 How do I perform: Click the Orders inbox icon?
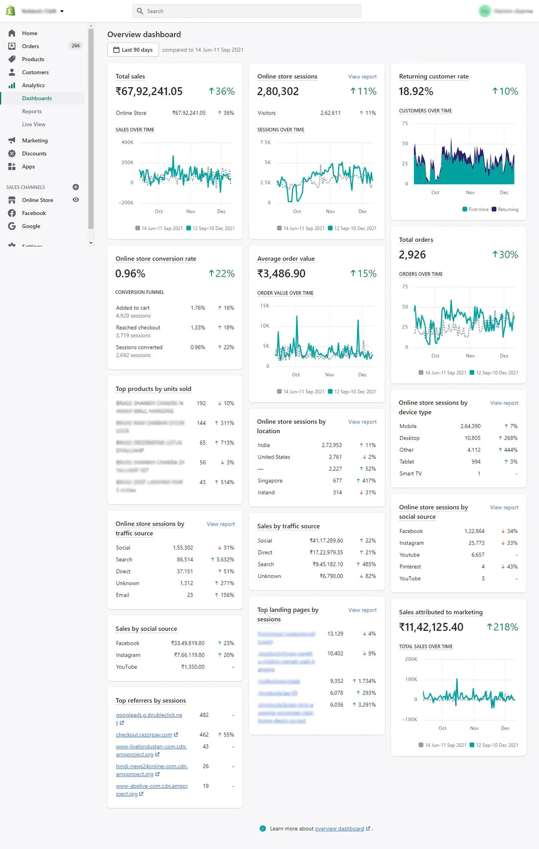pos(12,46)
